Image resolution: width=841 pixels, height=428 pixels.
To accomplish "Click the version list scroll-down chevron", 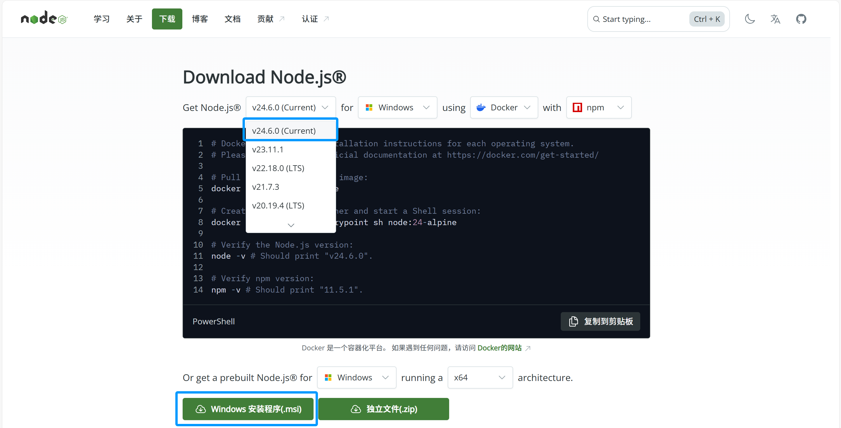I will [291, 225].
